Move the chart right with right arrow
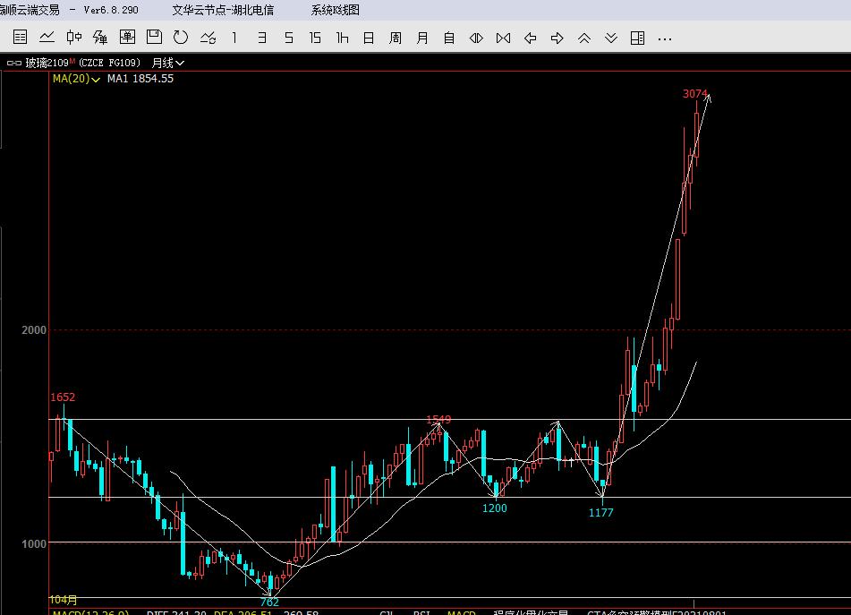This screenshot has width=851, height=615. click(x=557, y=38)
